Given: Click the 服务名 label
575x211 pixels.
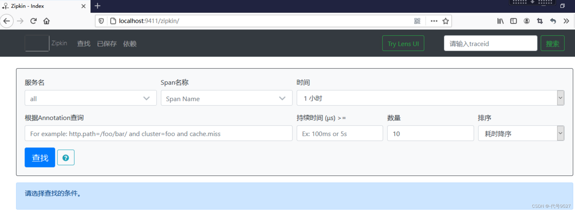Looking at the screenshot, I should pyautogui.click(x=35, y=82).
